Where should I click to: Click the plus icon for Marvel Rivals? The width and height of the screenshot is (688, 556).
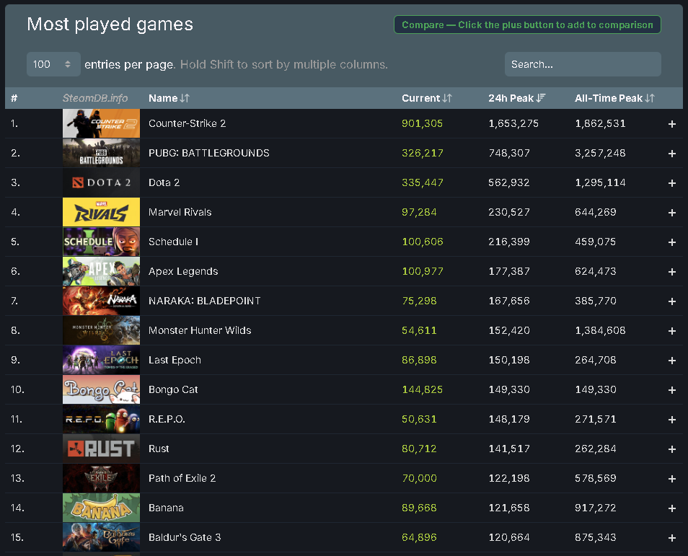(x=671, y=212)
